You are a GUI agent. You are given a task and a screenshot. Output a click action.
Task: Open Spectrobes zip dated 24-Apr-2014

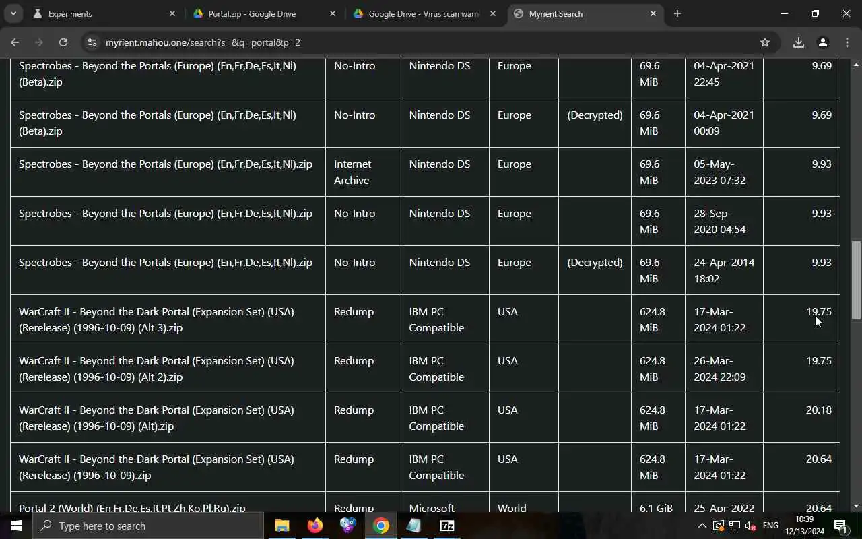pyautogui.click(x=166, y=262)
